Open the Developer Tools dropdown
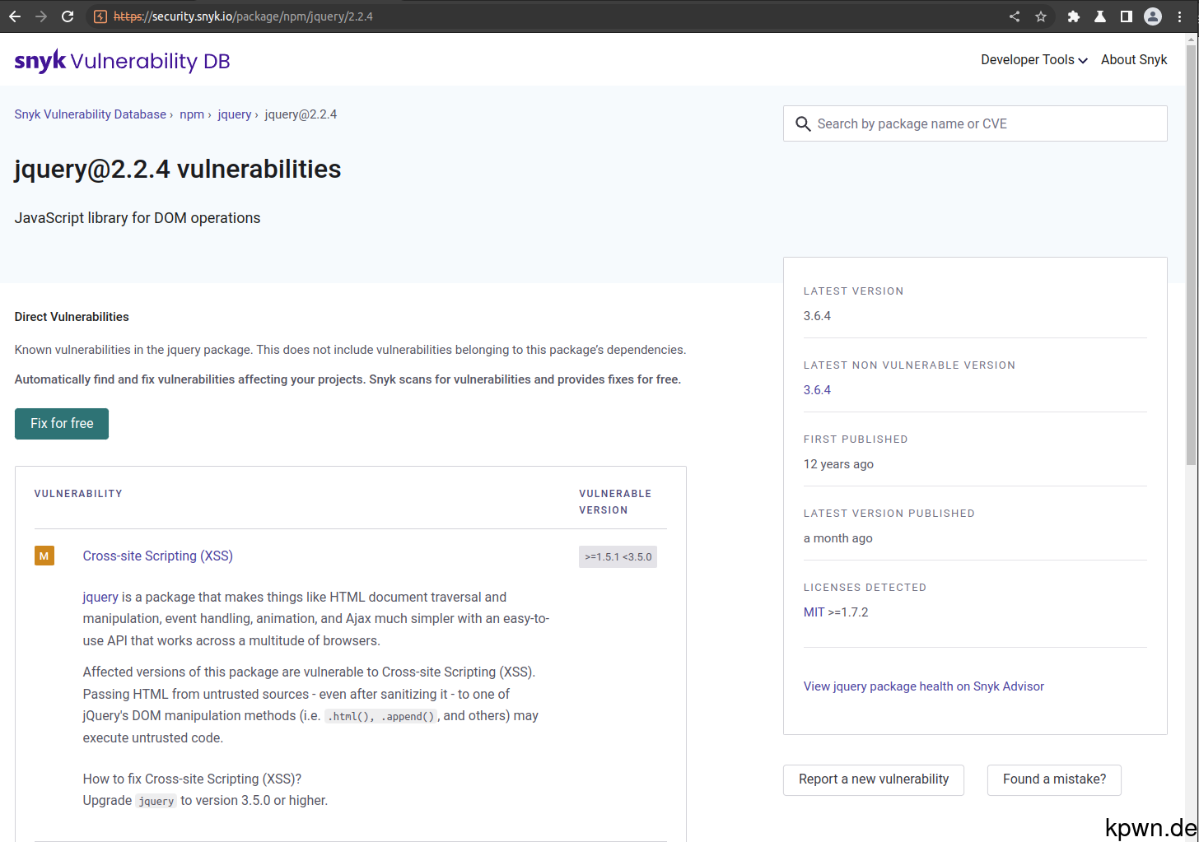Image resolution: width=1199 pixels, height=842 pixels. [x=1027, y=59]
